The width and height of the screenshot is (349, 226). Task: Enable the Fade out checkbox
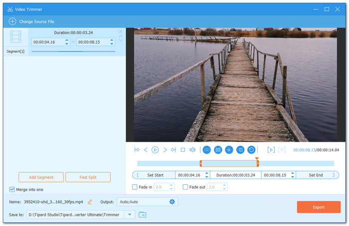coord(185,187)
